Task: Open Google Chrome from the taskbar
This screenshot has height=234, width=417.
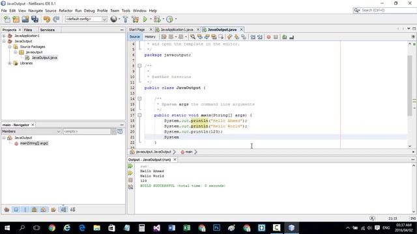Action: pos(52,227)
